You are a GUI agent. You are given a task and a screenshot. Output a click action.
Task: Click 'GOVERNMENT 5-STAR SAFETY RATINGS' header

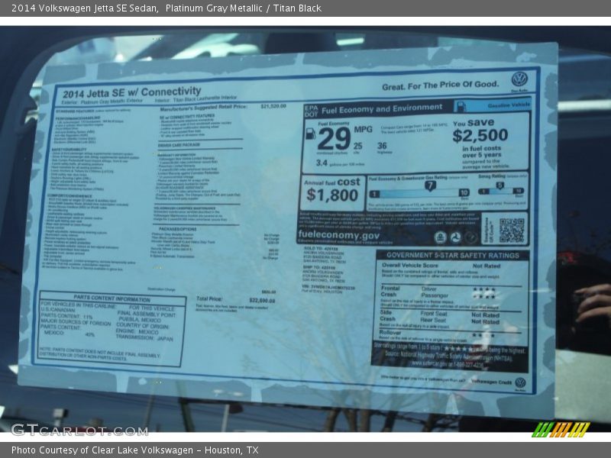pyautogui.click(x=453, y=256)
